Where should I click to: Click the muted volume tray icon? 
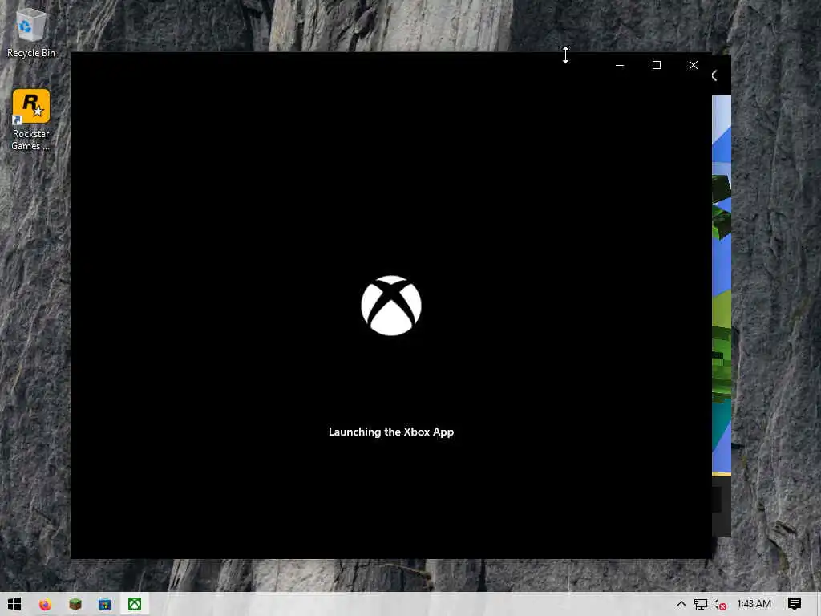tap(720, 604)
